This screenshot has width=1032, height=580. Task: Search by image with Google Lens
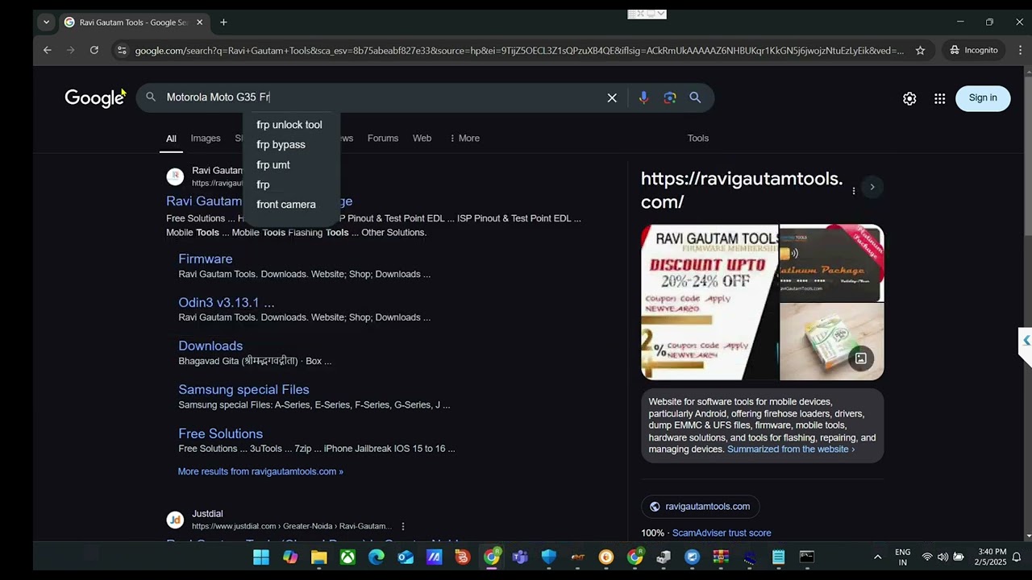click(x=669, y=97)
